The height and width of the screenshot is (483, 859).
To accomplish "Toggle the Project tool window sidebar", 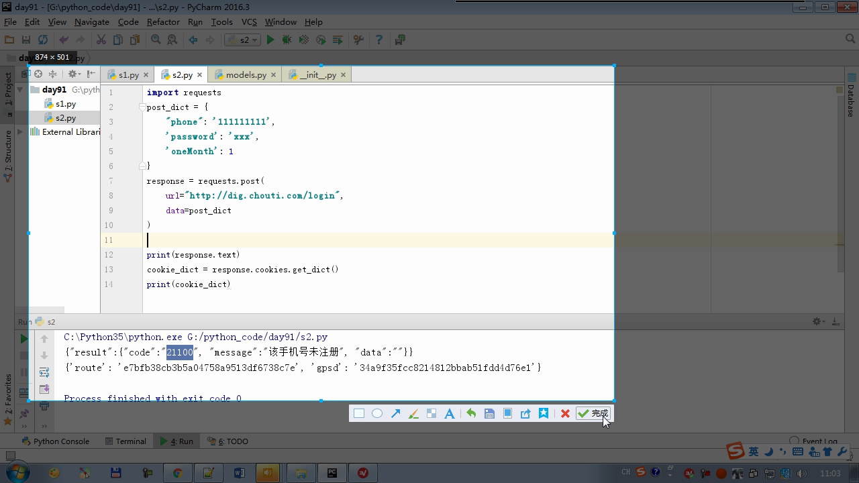I will coord(8,88).
